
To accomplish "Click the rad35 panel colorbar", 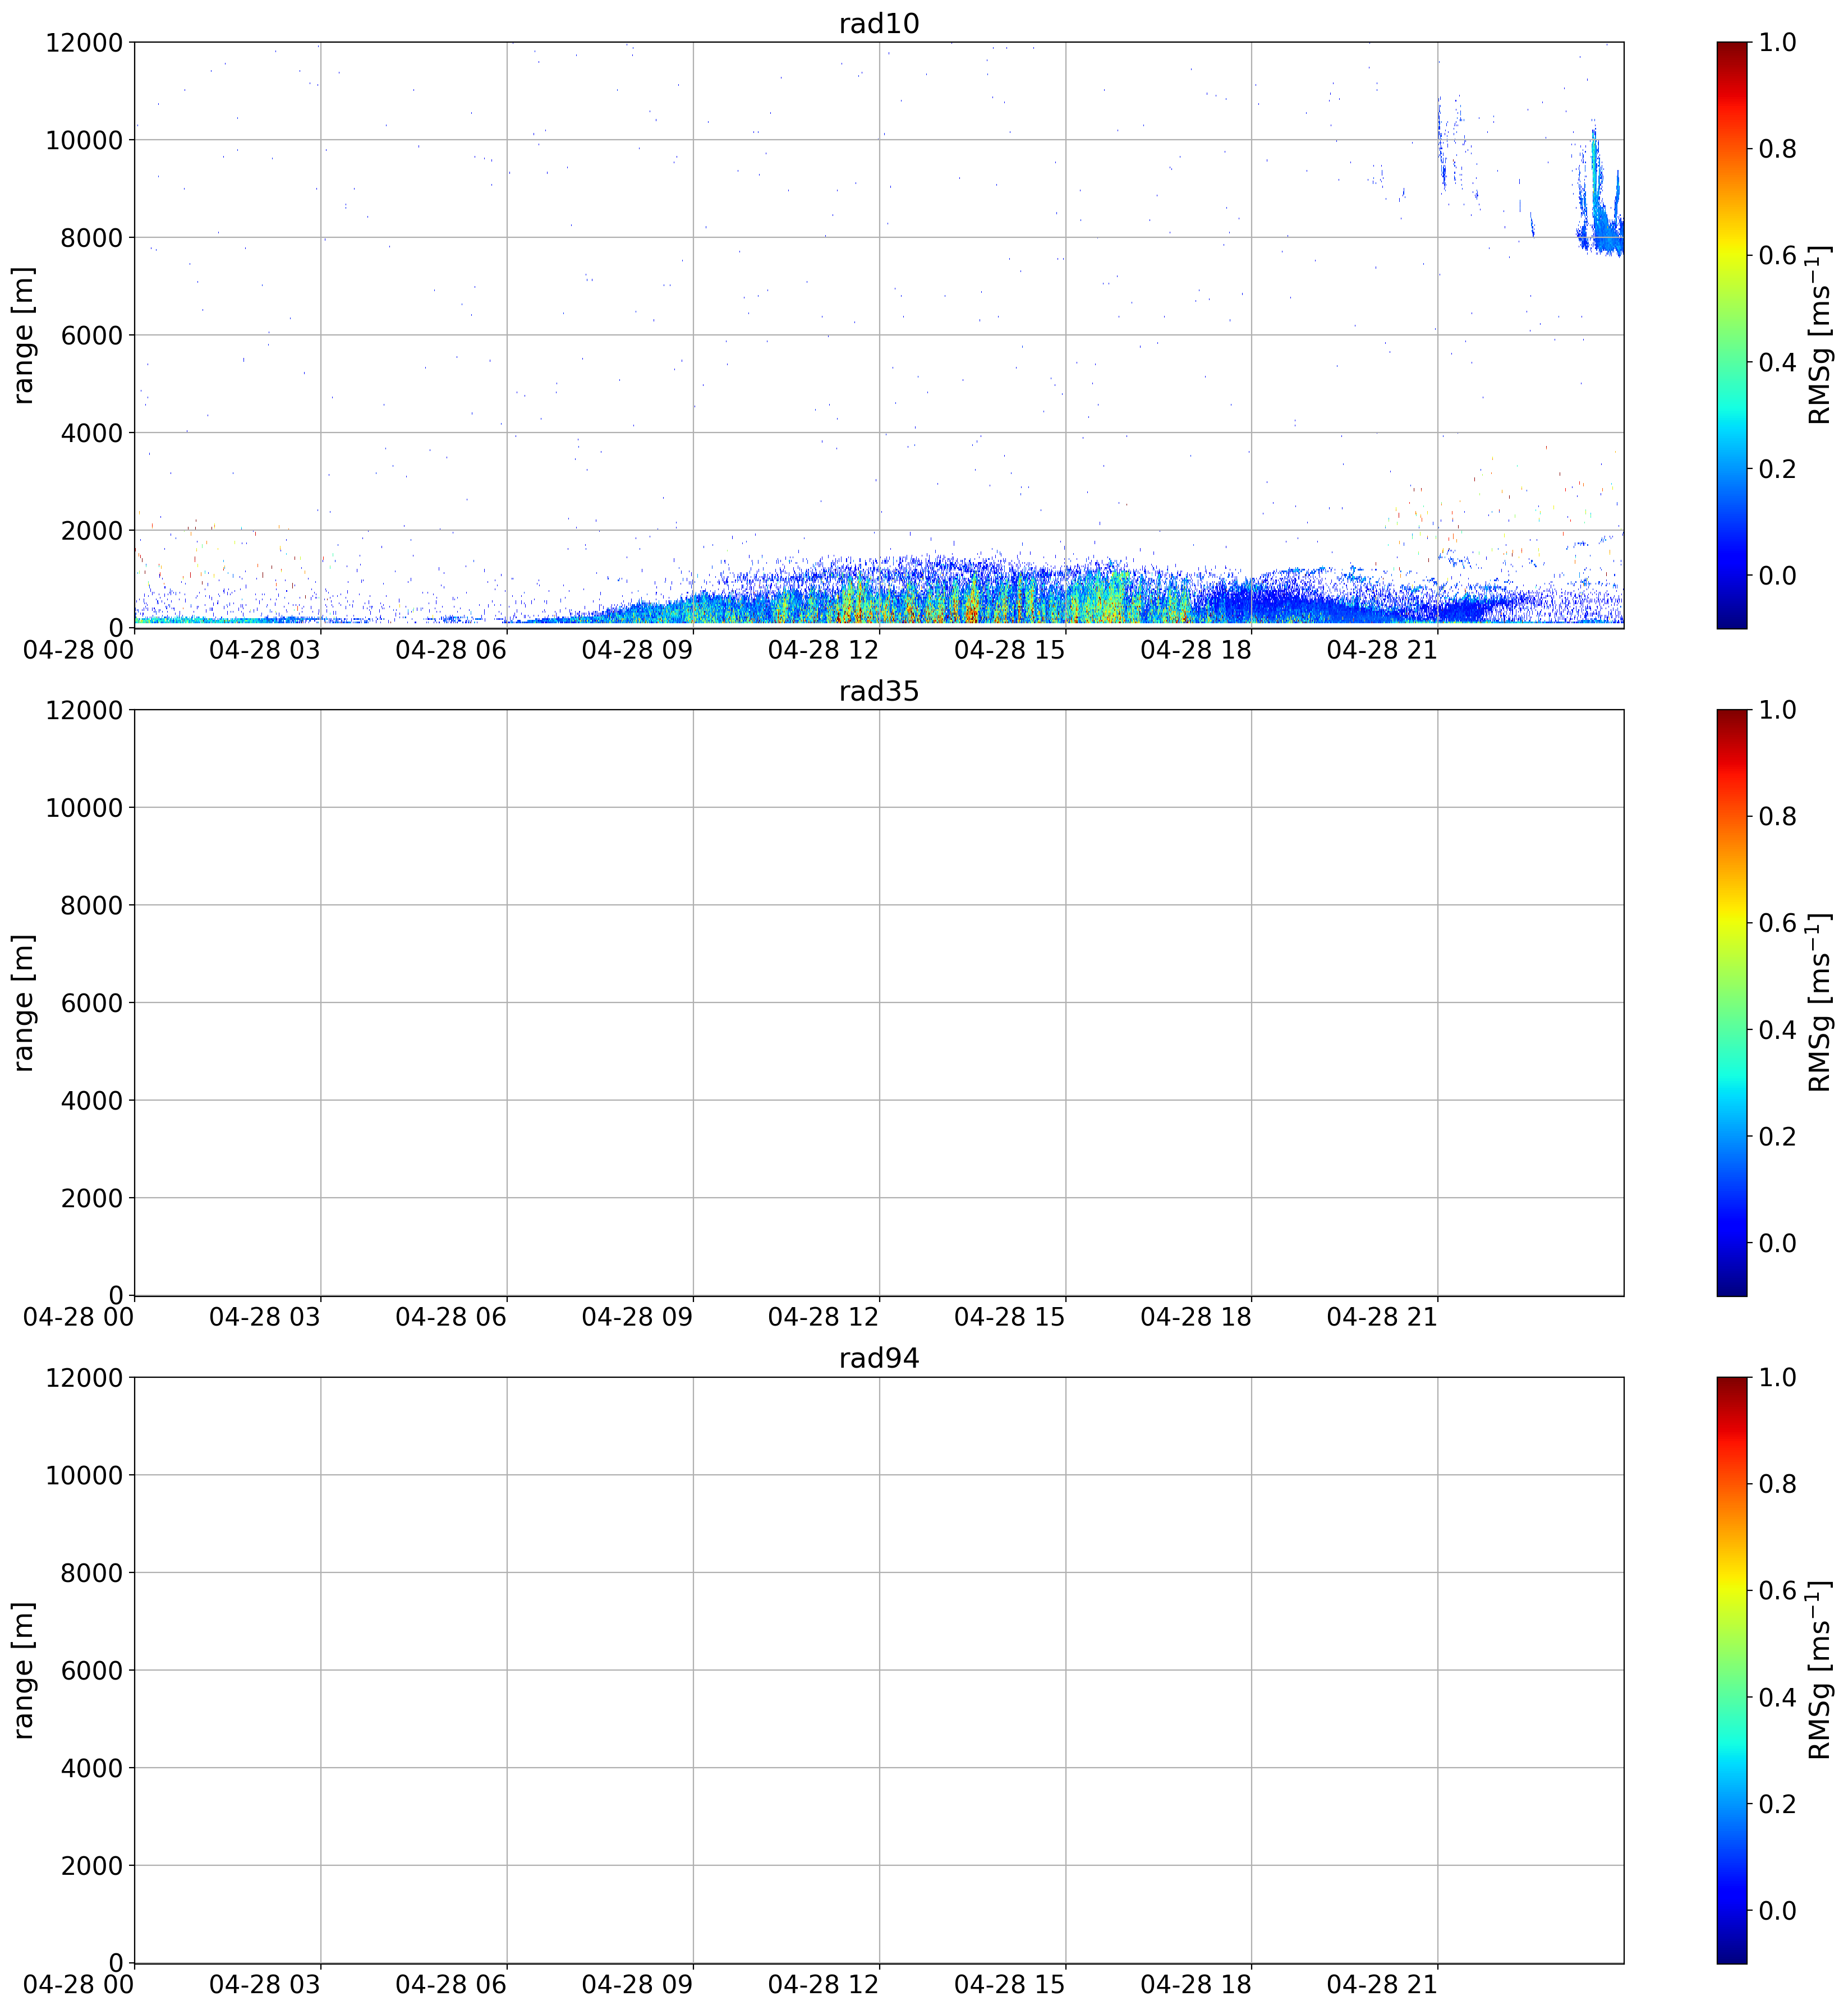I will click(x=1731, y=1003).
